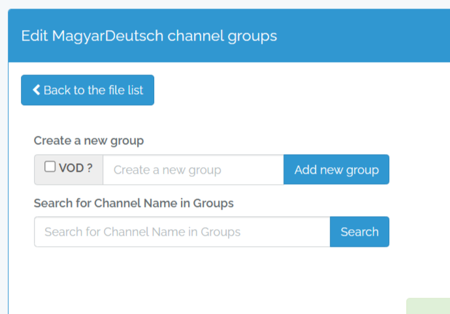Click the 'Create a new group' heading label
Image resolution: width=450 pixels, height=314 pixels.
[89, 140]
